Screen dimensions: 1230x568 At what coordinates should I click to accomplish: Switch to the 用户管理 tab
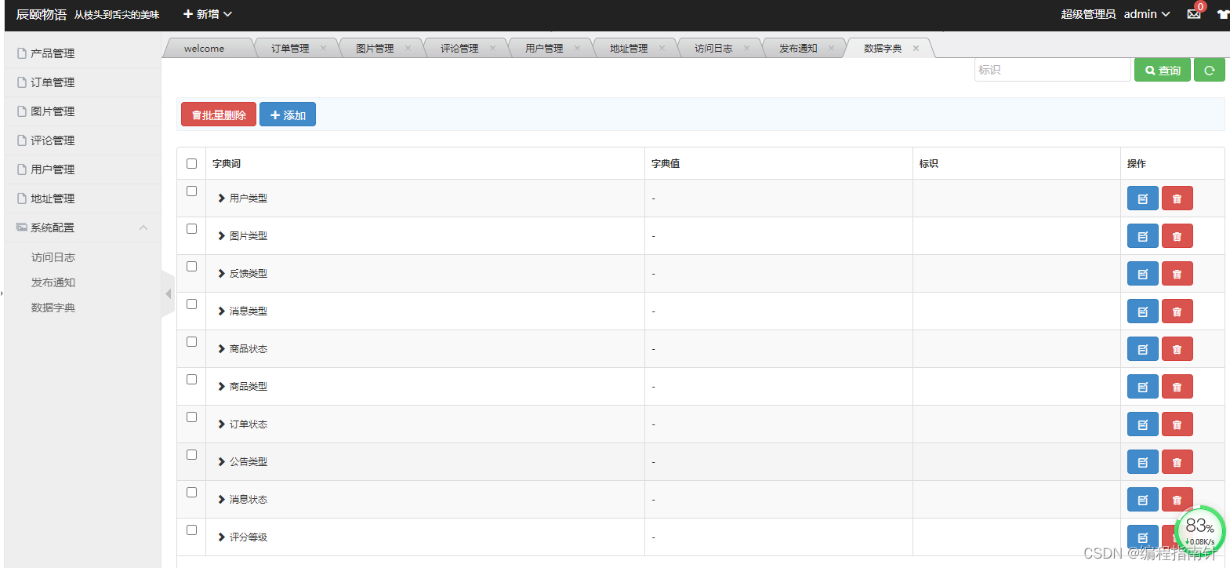[544, 48]
